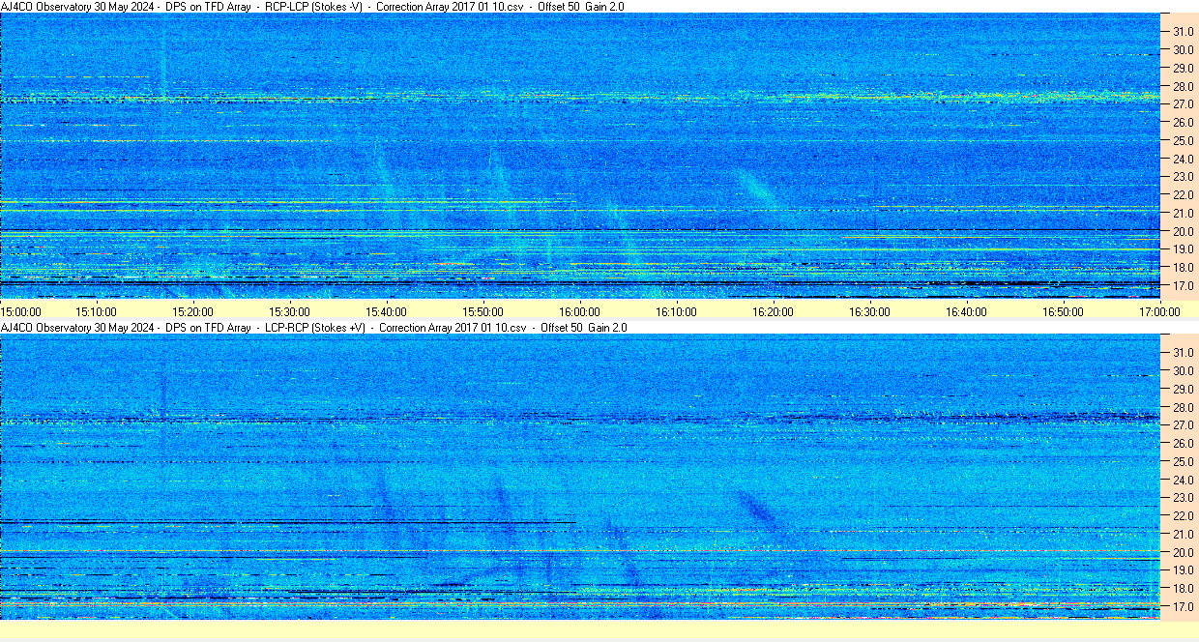Click 31.0 frequency label in RCP-LCP panel

click(x=1184, y=31)
